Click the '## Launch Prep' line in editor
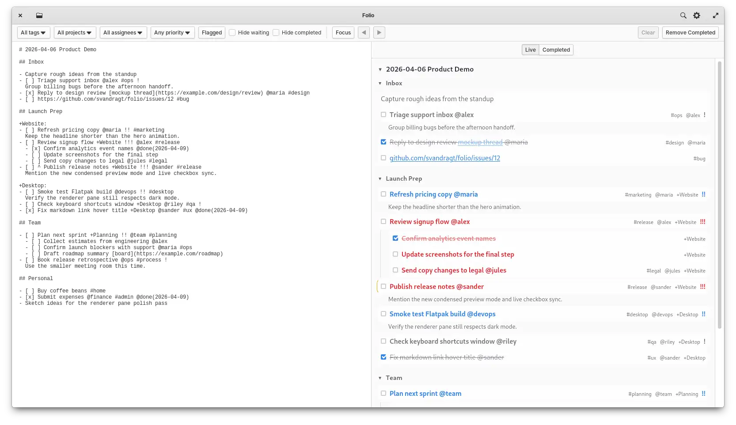Image resolution: width=736 pixels, height=425 pixels. [41, 112]
